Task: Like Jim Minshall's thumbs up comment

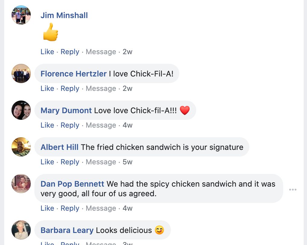Action: [47, 52]
